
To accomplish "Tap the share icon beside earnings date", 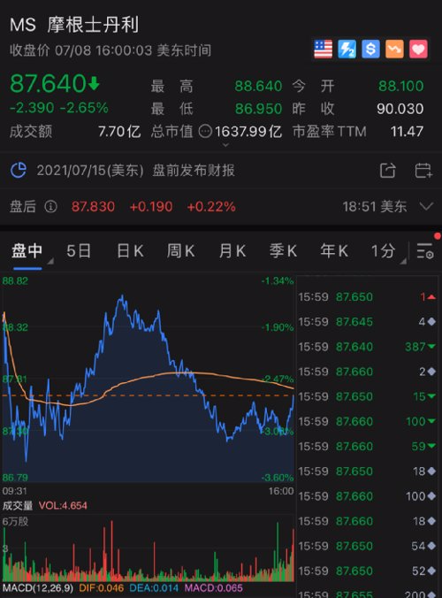I will click(x=387, y=171).
